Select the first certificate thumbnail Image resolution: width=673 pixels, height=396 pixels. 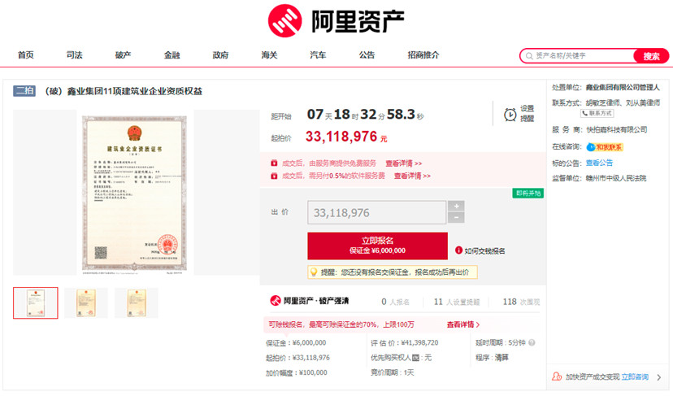click(x=35, y=302)
